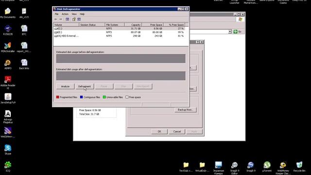Select the ICQ desktop icon
The height and width of the screenshot is (175, 311).
point(8,167)
